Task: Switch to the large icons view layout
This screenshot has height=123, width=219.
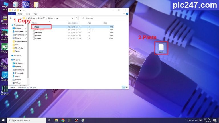Action: click(127, 87)
